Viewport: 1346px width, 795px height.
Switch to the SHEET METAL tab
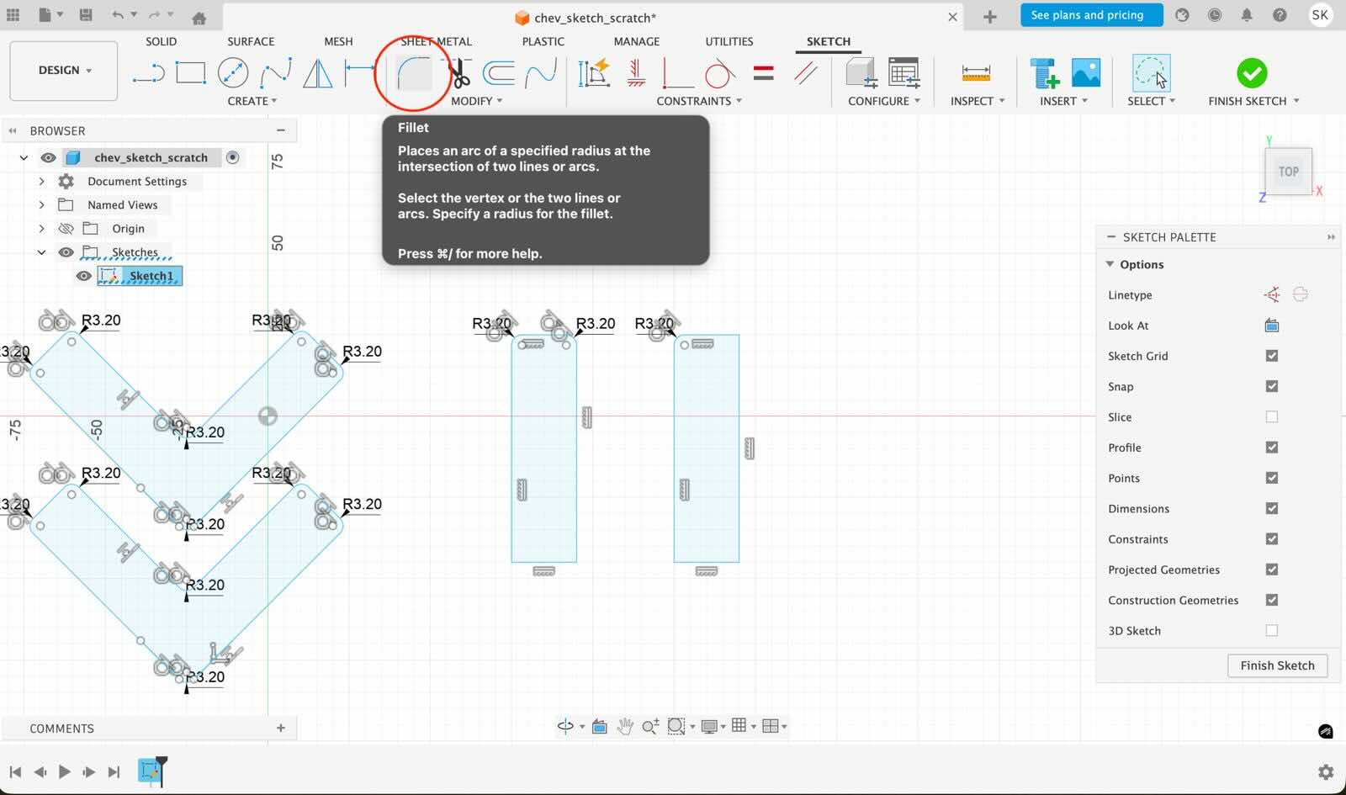tap(436, 41)
